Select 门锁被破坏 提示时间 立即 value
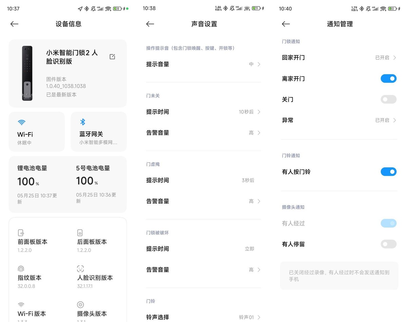Viewport: 407px width, 322px height. (250, 249)
